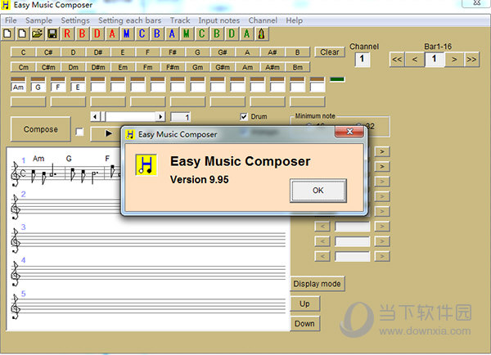The width and height of the screenshot is (491, 355).
Task: Jump to first bars with << button
Action: coord(397,59)
